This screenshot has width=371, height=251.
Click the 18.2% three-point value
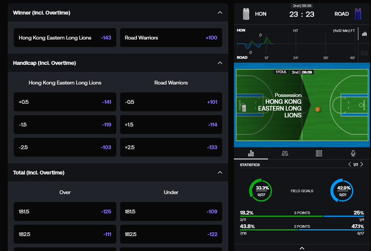tap(247, 213)
